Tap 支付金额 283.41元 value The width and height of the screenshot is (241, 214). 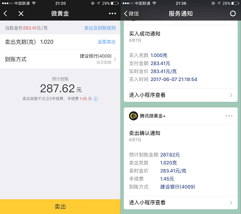pos(160,63)
